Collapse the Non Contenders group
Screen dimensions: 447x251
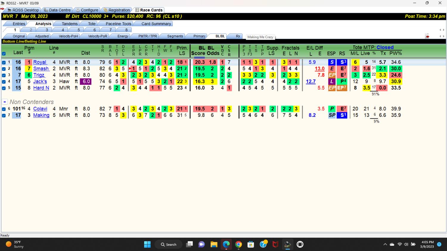(x=5, y=102)
